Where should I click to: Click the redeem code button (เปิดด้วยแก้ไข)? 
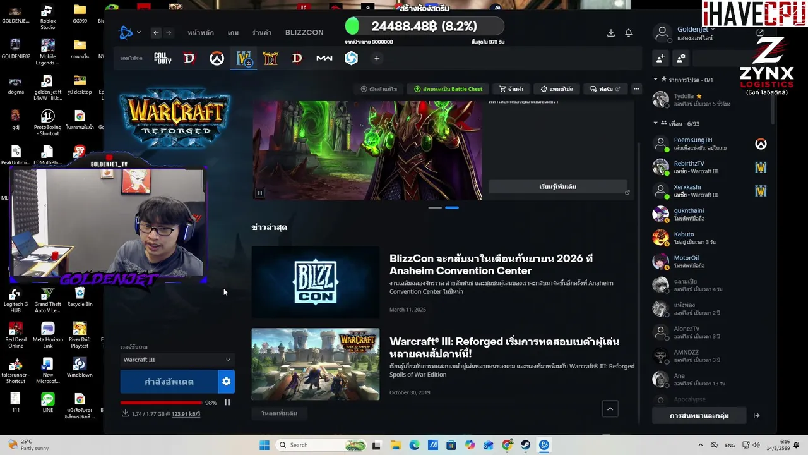point(379,89)
